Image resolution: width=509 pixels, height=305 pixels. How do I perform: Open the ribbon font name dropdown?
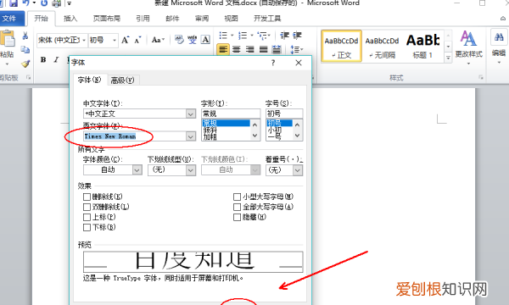pyautogui.click(x=84, y=40)
